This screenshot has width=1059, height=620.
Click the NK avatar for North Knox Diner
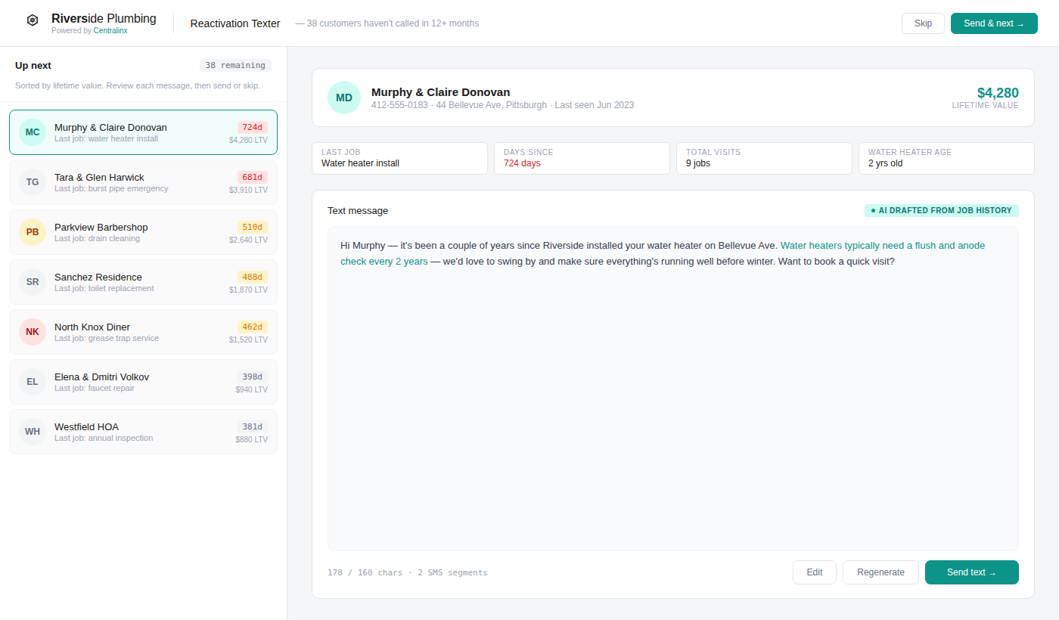tap(33, 332)
